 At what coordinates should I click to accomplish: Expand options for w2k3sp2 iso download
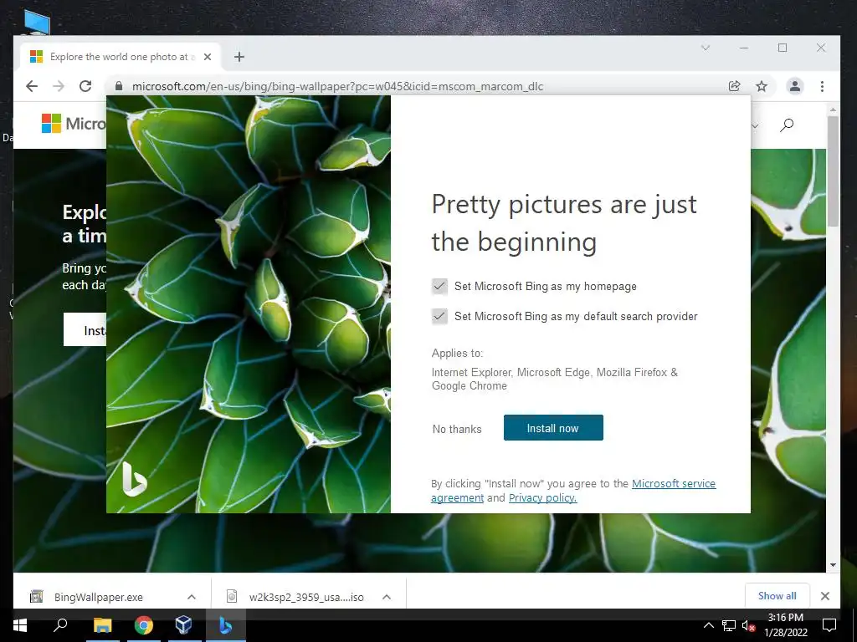[387, 597]
